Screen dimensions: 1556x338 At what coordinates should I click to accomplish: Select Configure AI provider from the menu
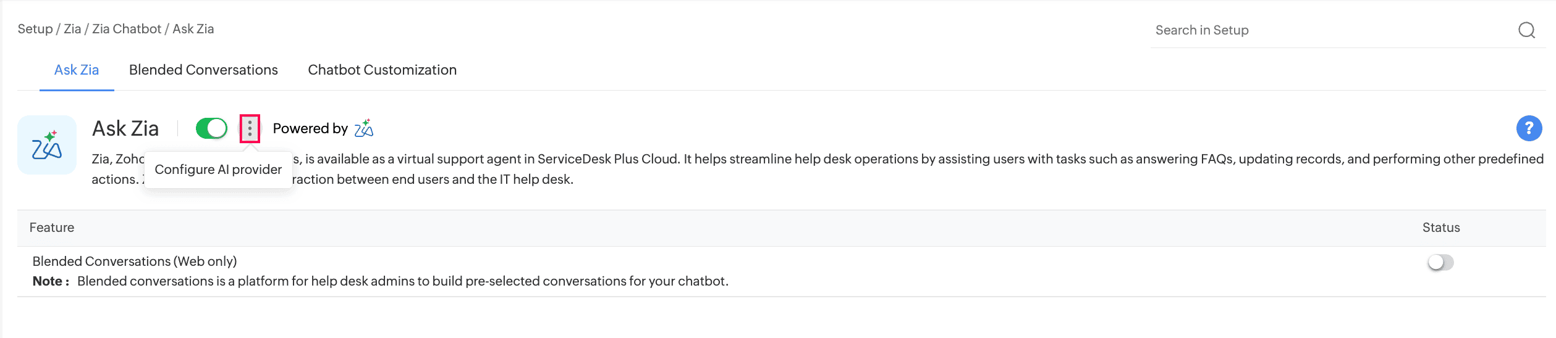(218, 170)
